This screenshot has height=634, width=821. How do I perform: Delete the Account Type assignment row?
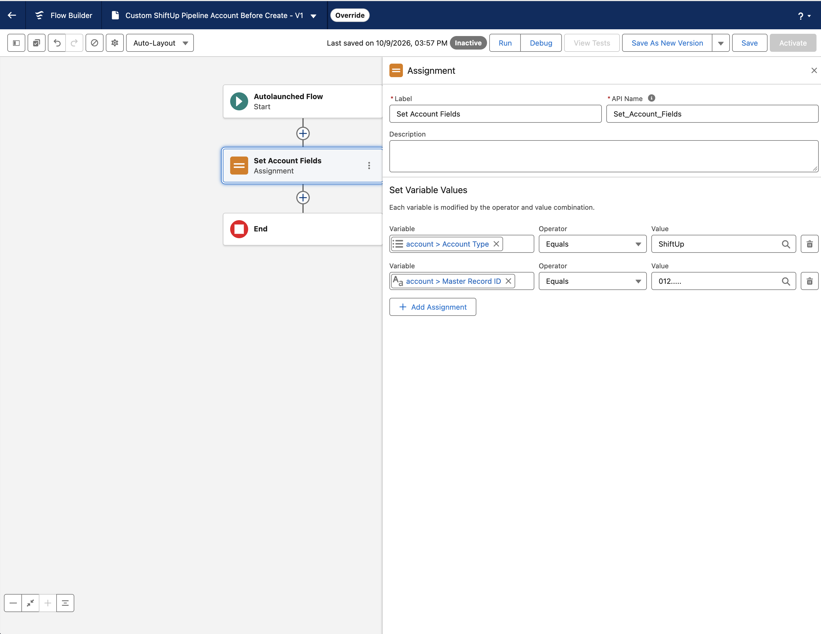point(809,244)
